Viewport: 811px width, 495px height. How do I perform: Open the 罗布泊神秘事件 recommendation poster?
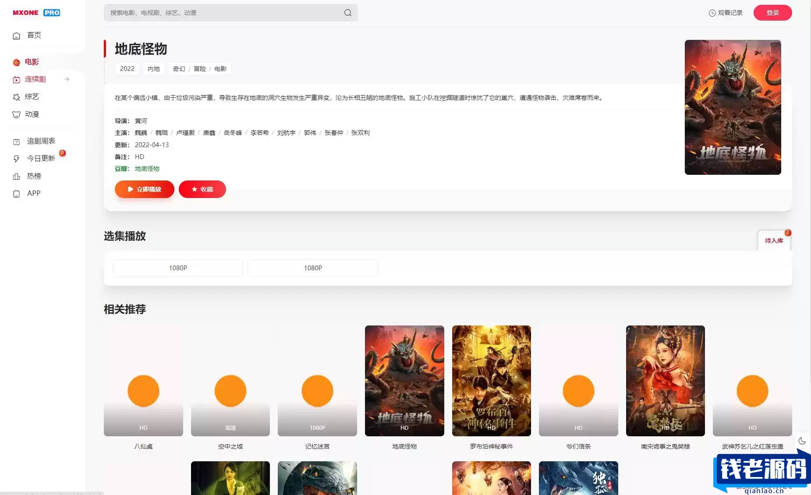click(x=492, y=381)
